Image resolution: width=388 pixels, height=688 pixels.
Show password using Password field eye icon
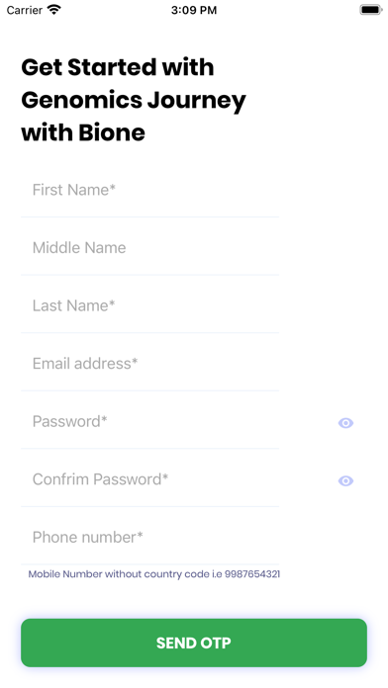[x=345, y=422]
